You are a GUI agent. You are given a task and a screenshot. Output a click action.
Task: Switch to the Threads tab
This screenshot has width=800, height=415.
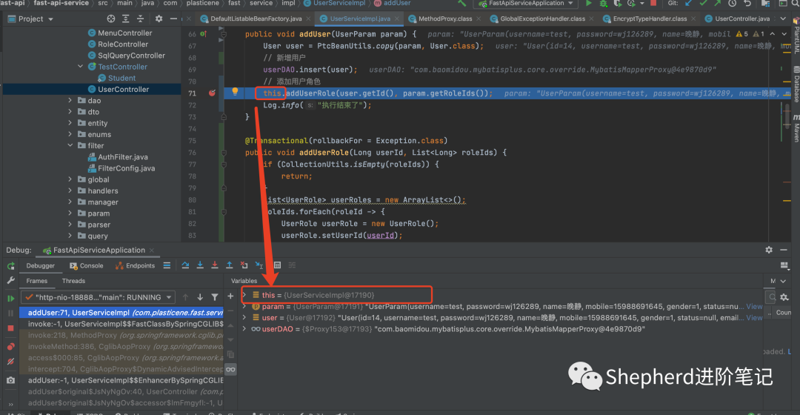tap(73, 281)
